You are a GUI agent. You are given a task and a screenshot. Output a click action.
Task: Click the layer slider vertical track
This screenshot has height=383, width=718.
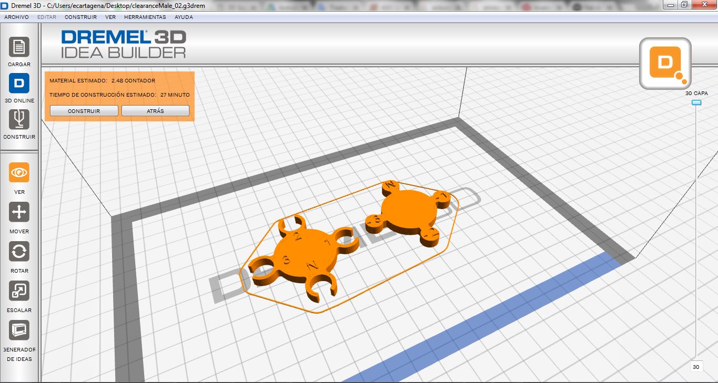point(696,231)
